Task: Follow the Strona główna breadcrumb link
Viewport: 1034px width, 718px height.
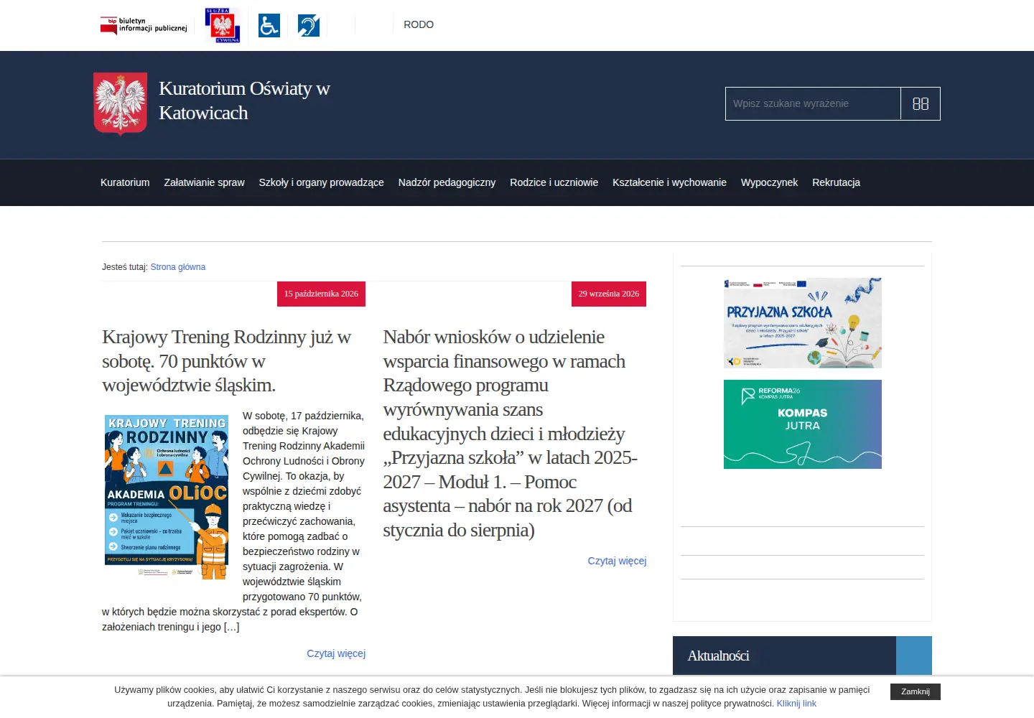Action: (178, 267)
